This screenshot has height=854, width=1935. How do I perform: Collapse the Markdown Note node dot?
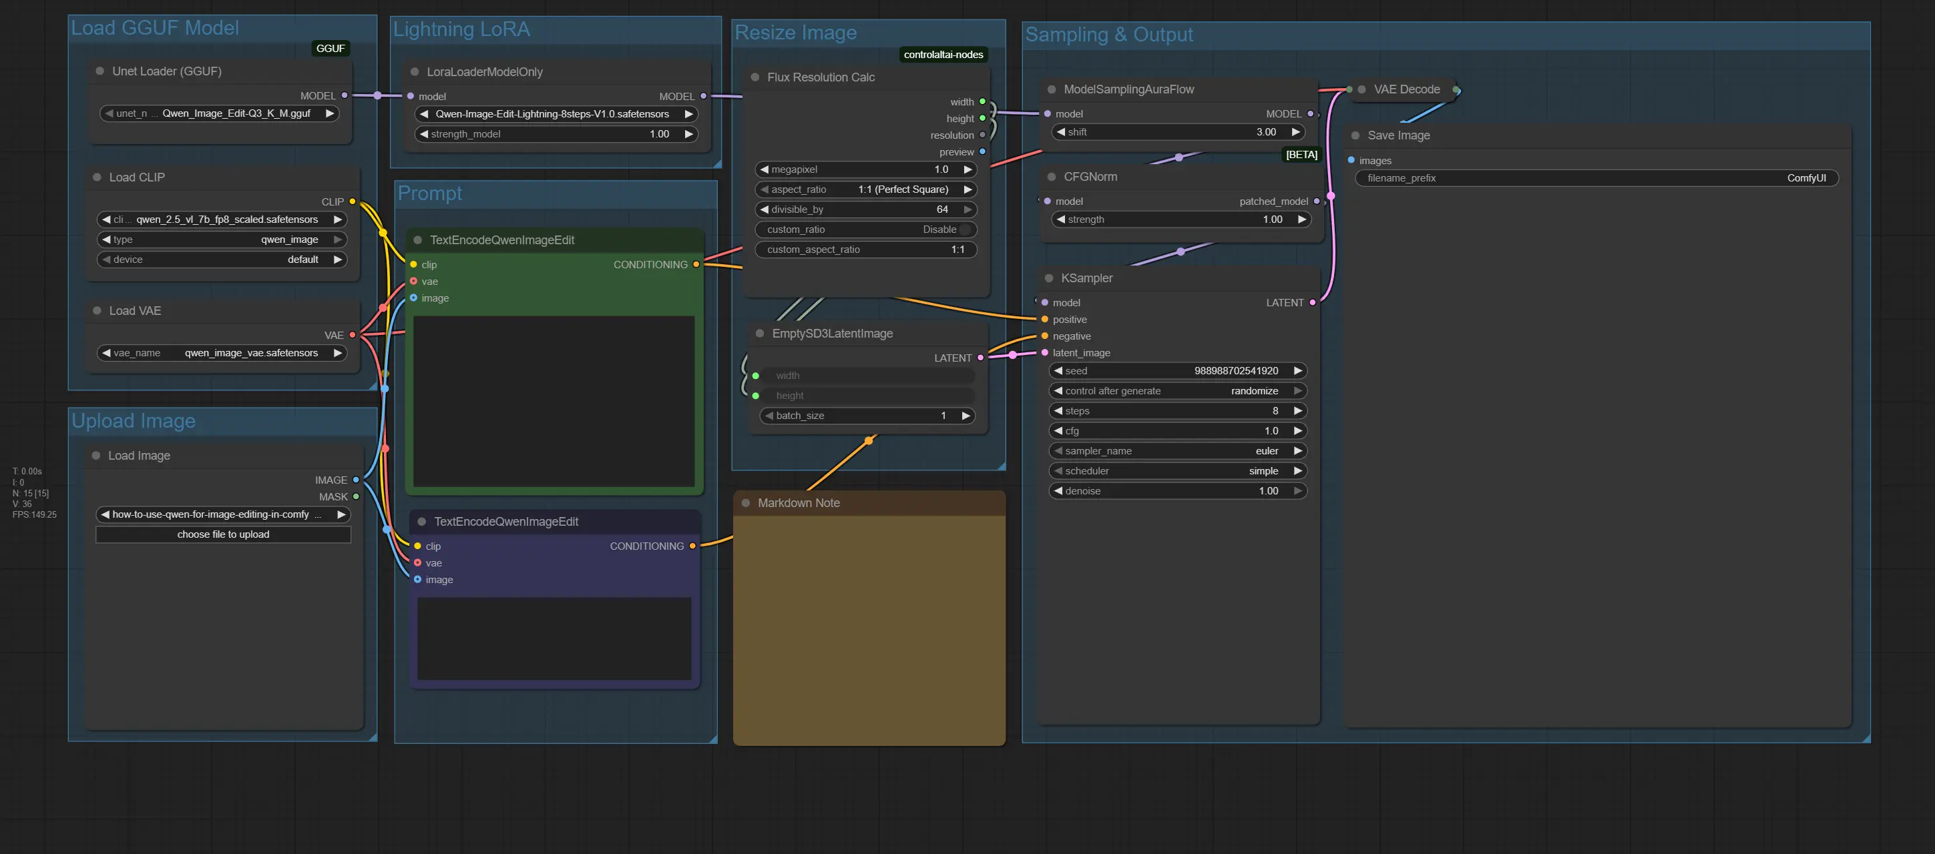(x=746, y=503)
